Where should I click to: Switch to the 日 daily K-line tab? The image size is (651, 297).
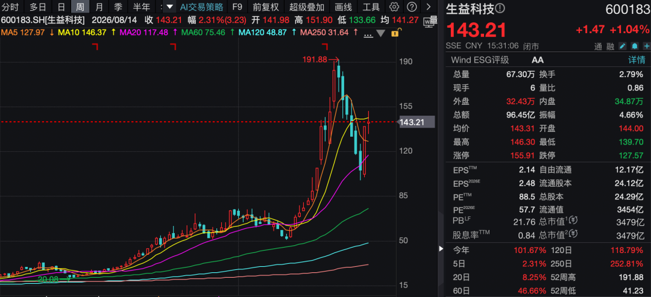pyautogui.click(x=61, y=7)
